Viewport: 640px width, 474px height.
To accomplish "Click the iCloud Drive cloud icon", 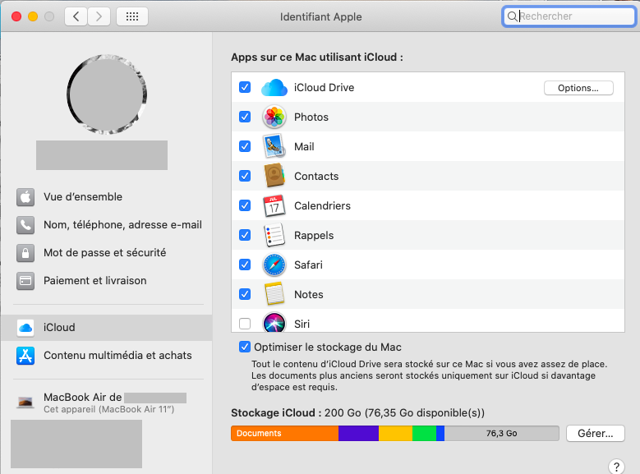I will click(x=274, y=88).
